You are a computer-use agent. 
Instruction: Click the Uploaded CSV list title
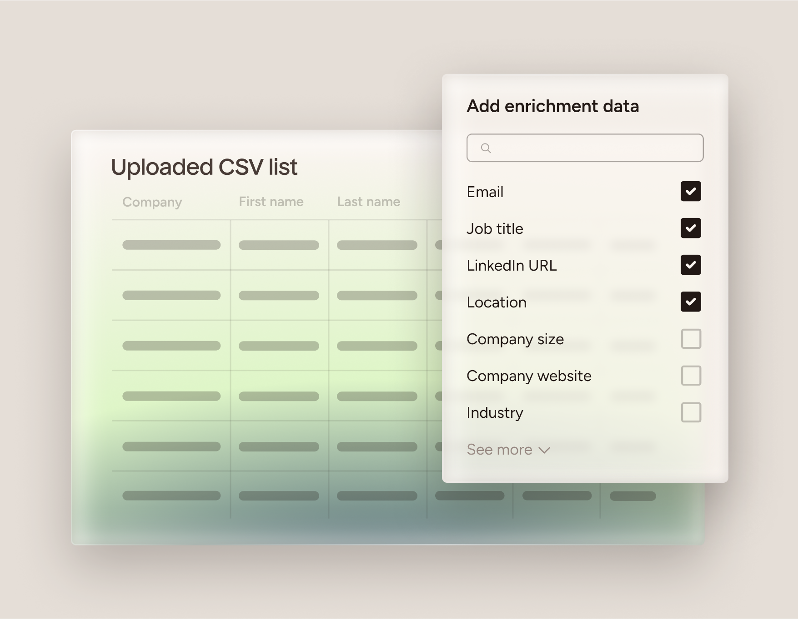point(204,167)
